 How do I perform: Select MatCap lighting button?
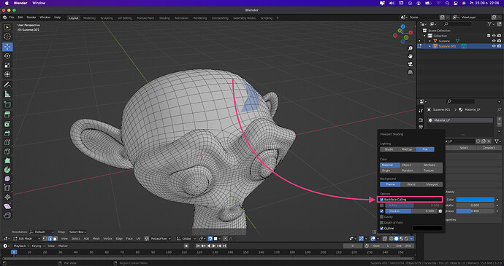point(407,149)
